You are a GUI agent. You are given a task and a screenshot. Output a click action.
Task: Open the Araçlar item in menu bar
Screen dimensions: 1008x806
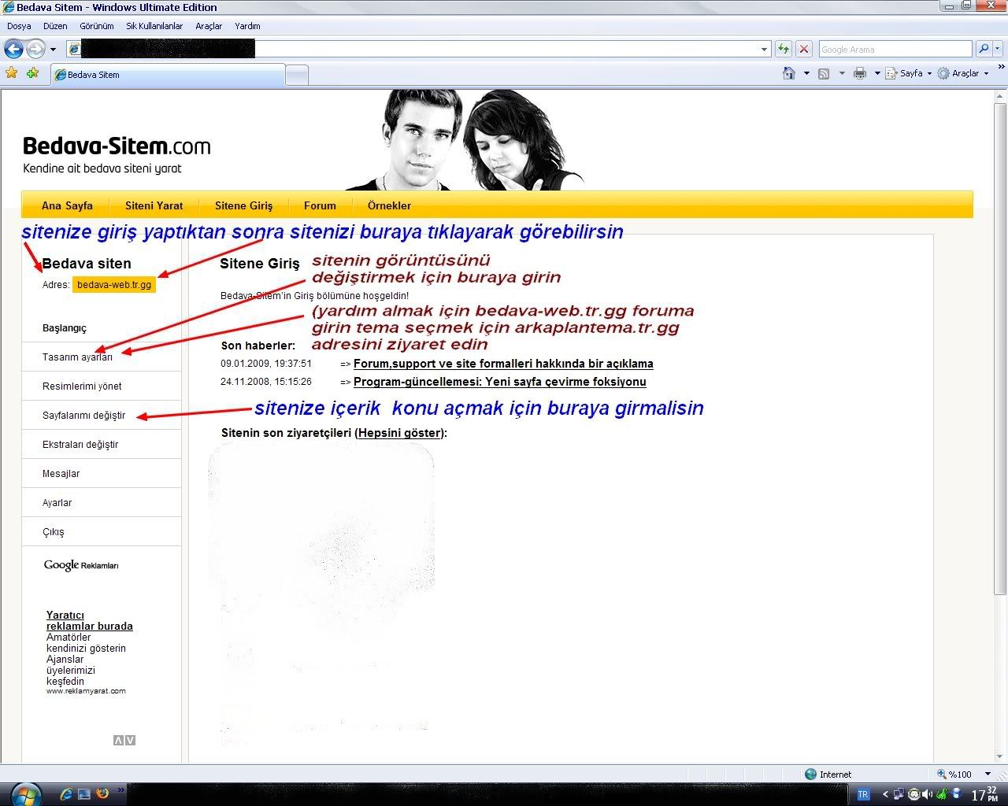[209, 26]
